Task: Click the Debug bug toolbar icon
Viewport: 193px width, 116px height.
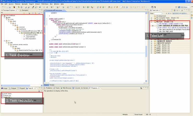Action: [x=84, y=7]
